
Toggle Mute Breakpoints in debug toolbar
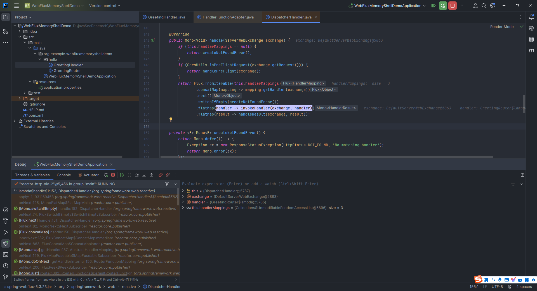coord(168,175)
